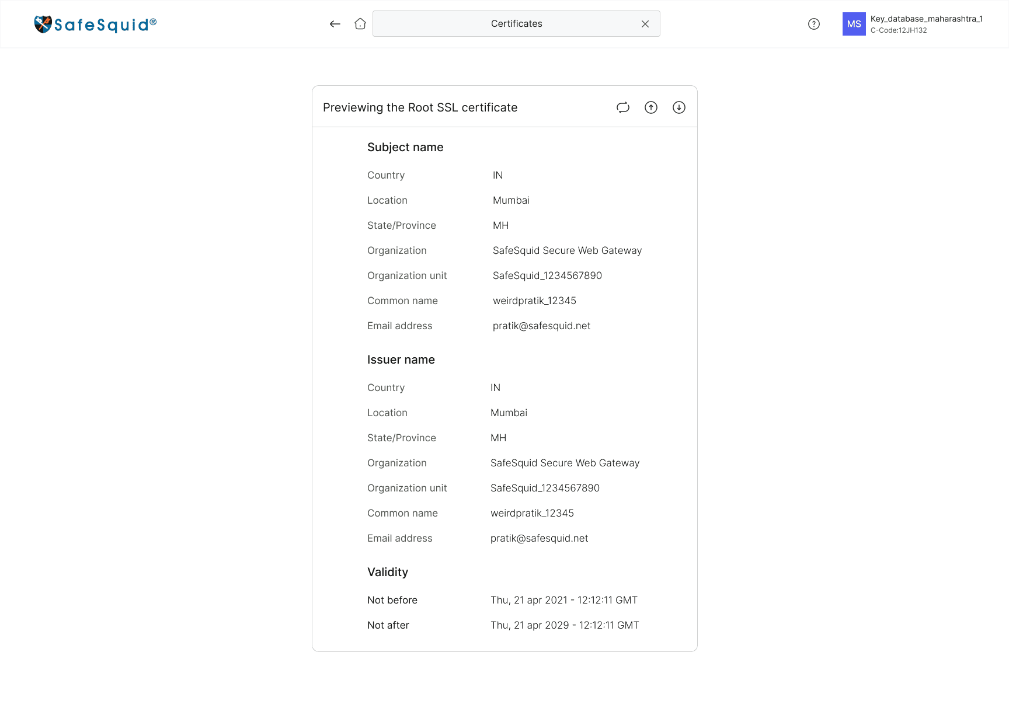
Task: Click issuer Country value IN
Action: (495, 388)
